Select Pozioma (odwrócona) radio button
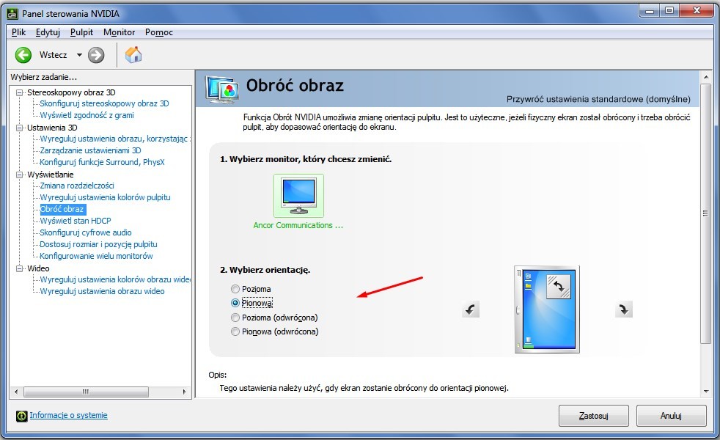 click(x=235, y=318)
